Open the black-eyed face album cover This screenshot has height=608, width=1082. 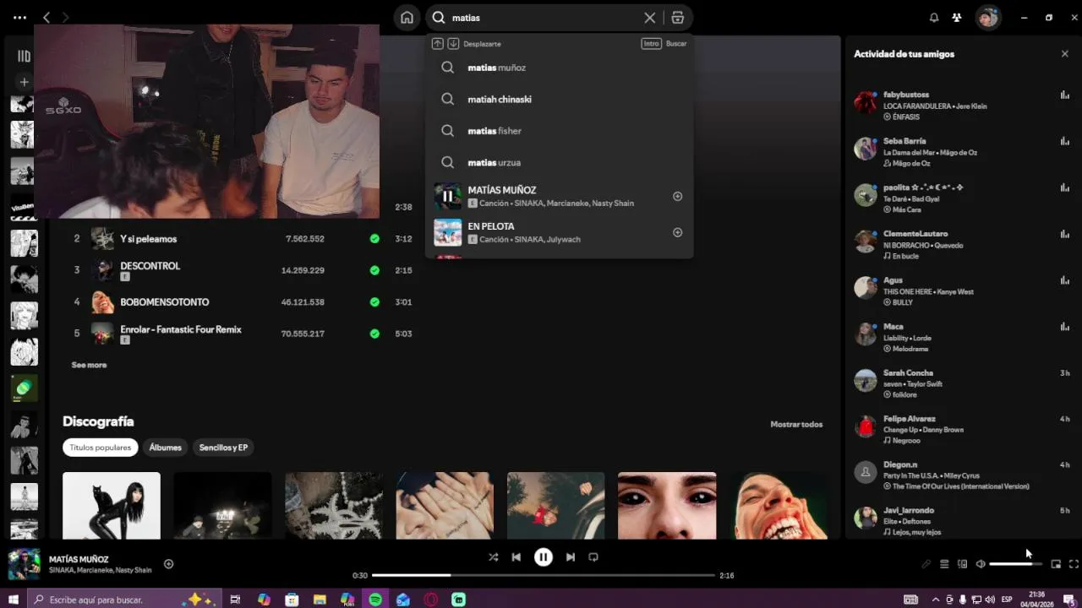point(667,505)
